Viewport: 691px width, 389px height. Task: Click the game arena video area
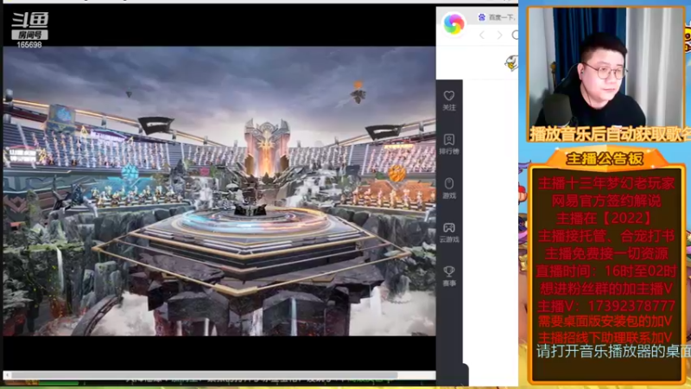click(x=219, y=191)
